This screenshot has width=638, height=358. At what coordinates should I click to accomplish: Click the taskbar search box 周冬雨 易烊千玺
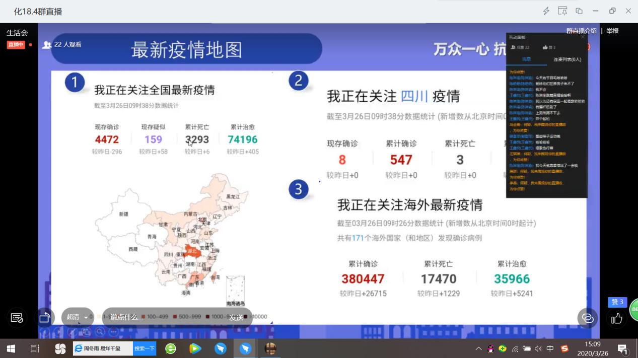coord(103,348)
